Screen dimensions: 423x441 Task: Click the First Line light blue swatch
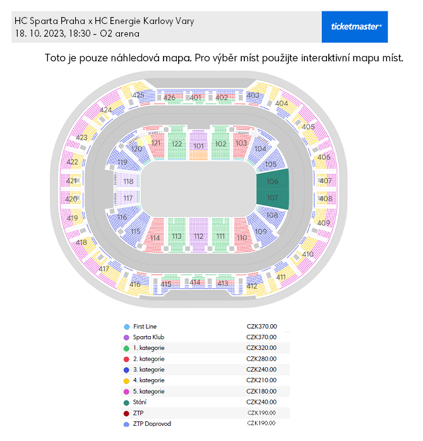127,327
